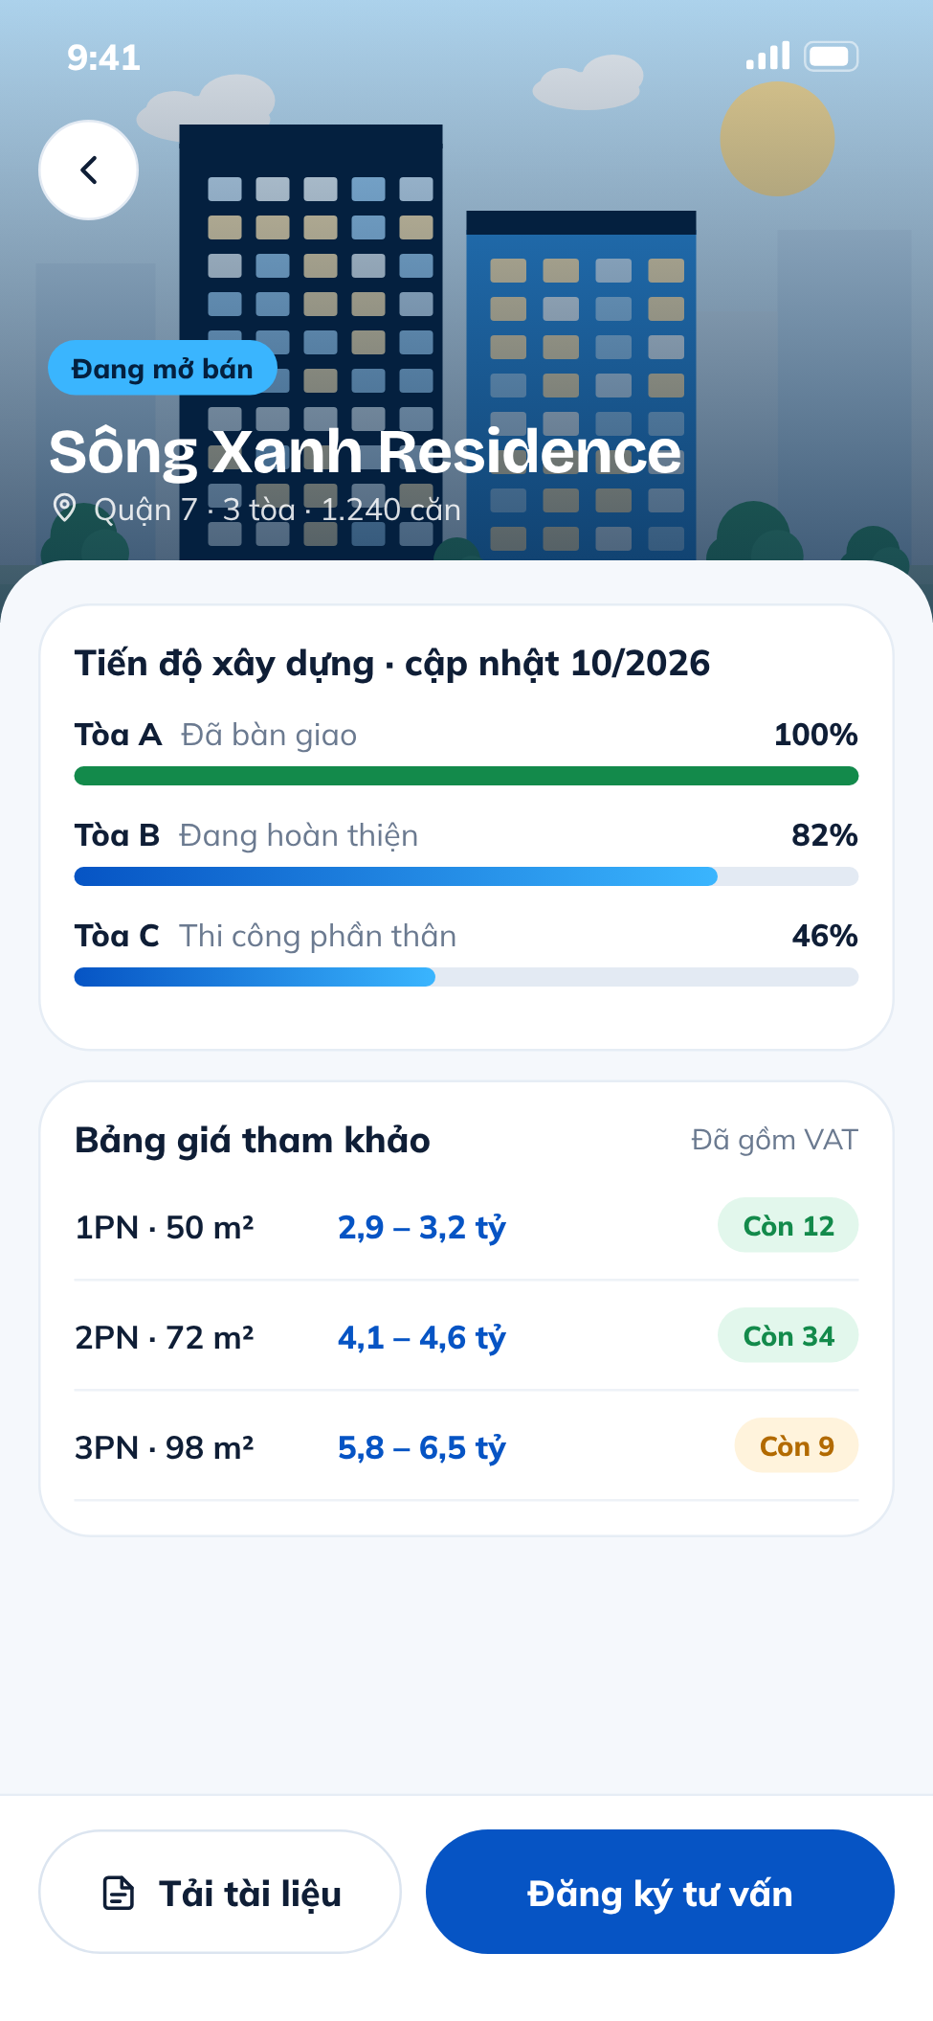Viewport: 933px width, 2021px height.
Task: Tap the signal strength status icon
Action: (x=768, y=56)
